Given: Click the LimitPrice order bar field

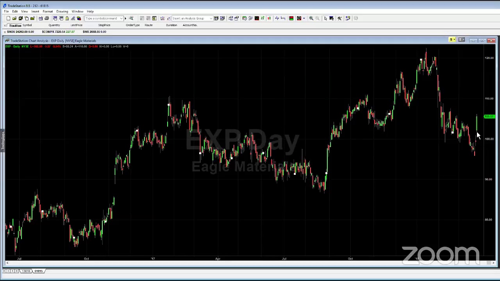Looking at the screenshot, I should (77, 25).
